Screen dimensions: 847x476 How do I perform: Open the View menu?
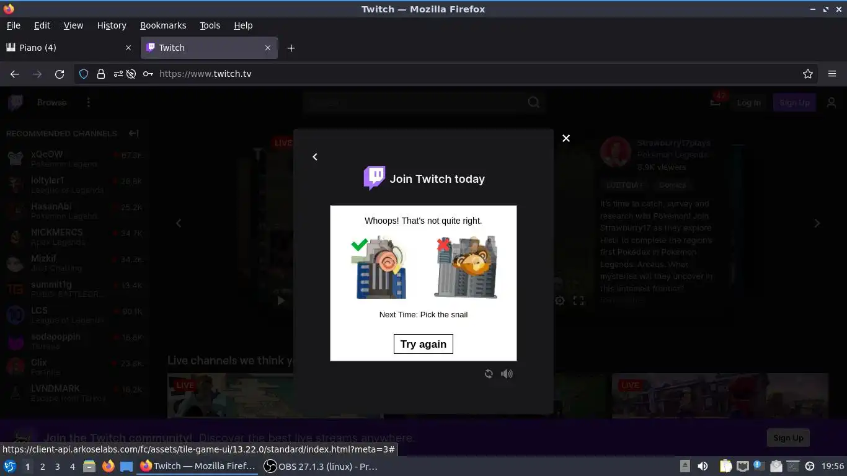click(73, 25)
